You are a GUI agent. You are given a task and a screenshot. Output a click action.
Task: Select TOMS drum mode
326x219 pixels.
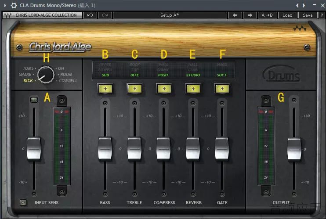tap(28, 68)
